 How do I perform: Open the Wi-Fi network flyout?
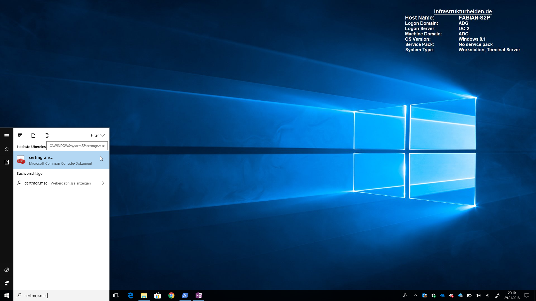pyautogui.click(x=487, y=295)
